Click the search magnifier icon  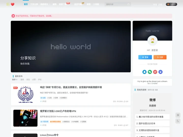(129, 4)
